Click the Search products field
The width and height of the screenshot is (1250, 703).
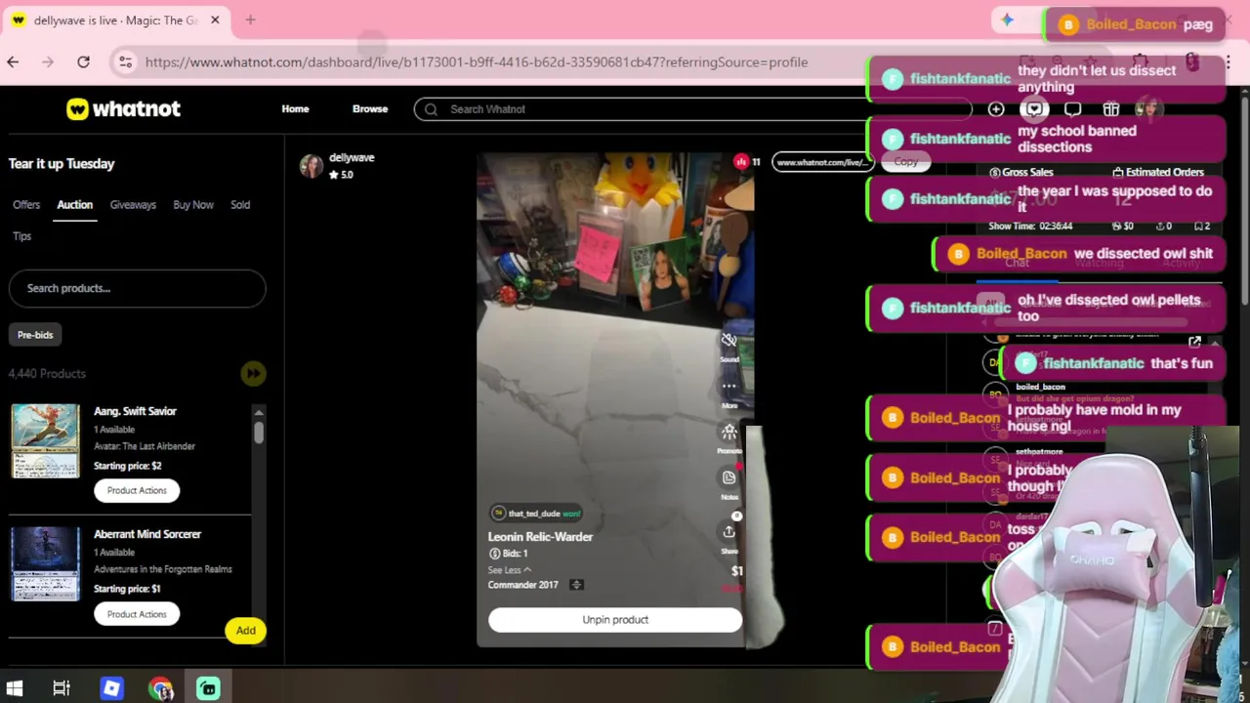tap(137, 289)
